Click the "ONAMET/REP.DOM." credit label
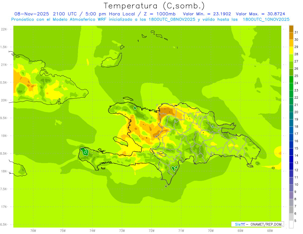The height and width of the screenshot is (234, 303). (x=266, y=224)
